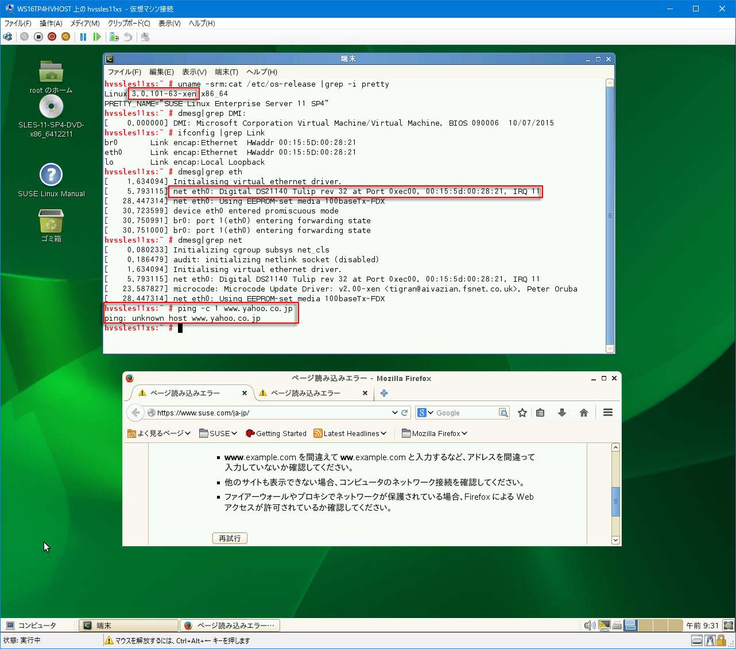This screenshot has height=649, width=736.
Task: Open Hyper-V ヘルプ(H) menu
Action: (x=202, y=23)
